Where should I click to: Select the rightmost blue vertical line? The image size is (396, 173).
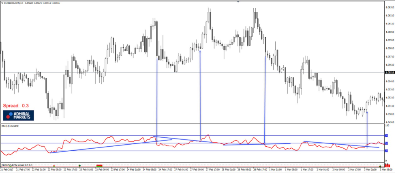(x=367, y=130)
